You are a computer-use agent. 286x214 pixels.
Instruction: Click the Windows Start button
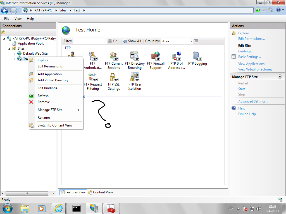pos(8,208)
